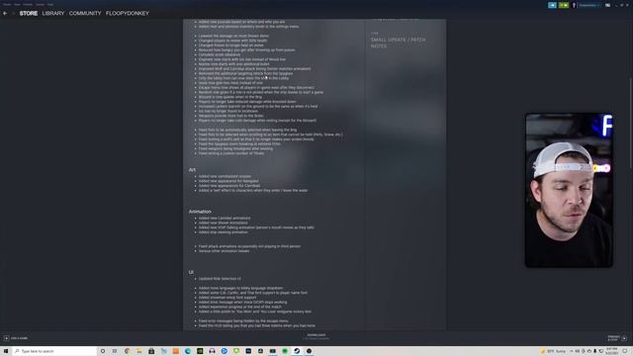
Task: Open the account name dropdown in header
Action: click(x=588, y=5)
